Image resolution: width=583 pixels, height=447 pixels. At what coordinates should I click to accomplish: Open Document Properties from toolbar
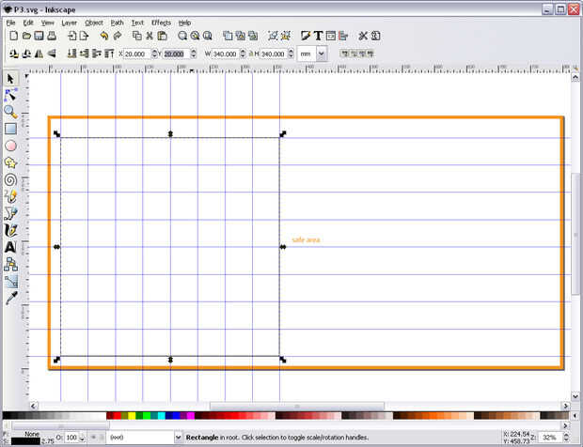coord(376,36)
